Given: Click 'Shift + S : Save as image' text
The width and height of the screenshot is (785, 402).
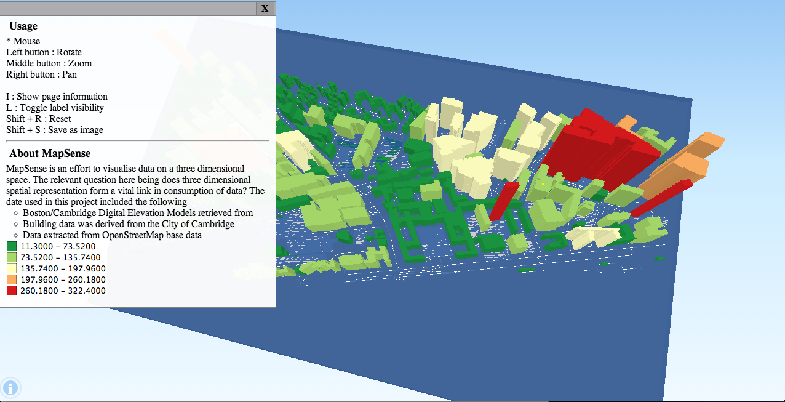Looking at the screenshot, I should coord(55,130).
